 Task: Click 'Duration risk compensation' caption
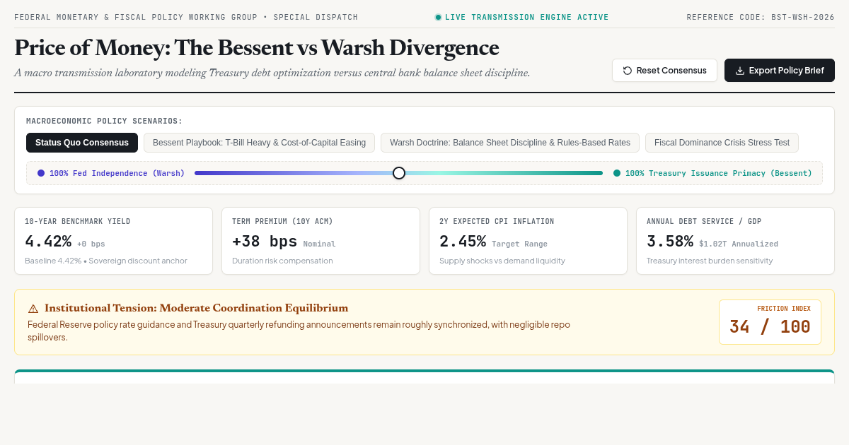pyautogui.click(x=282, y=261)
